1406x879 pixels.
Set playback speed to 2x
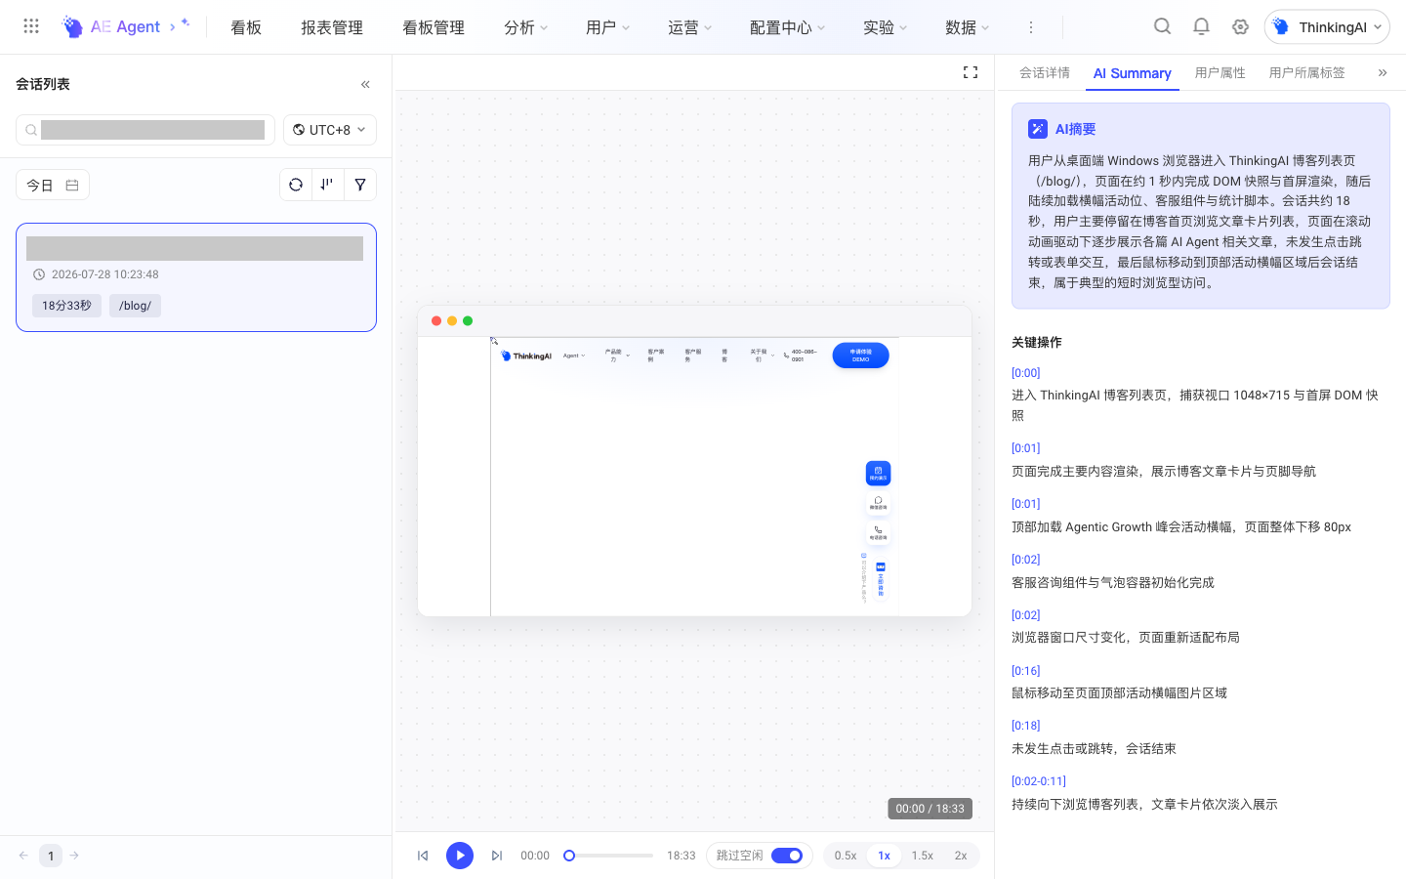961,856
